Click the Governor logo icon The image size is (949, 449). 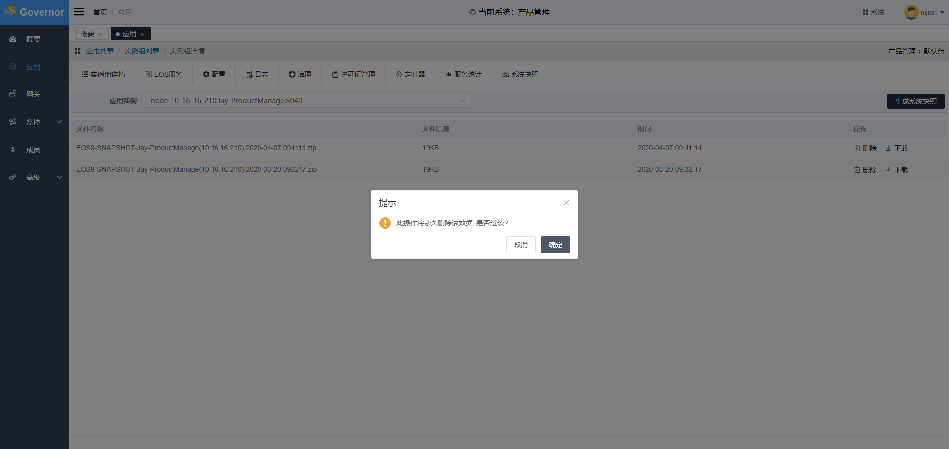10,11
